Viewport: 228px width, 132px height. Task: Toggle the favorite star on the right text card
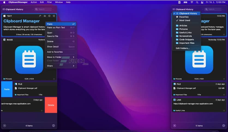tap(224, 34)
